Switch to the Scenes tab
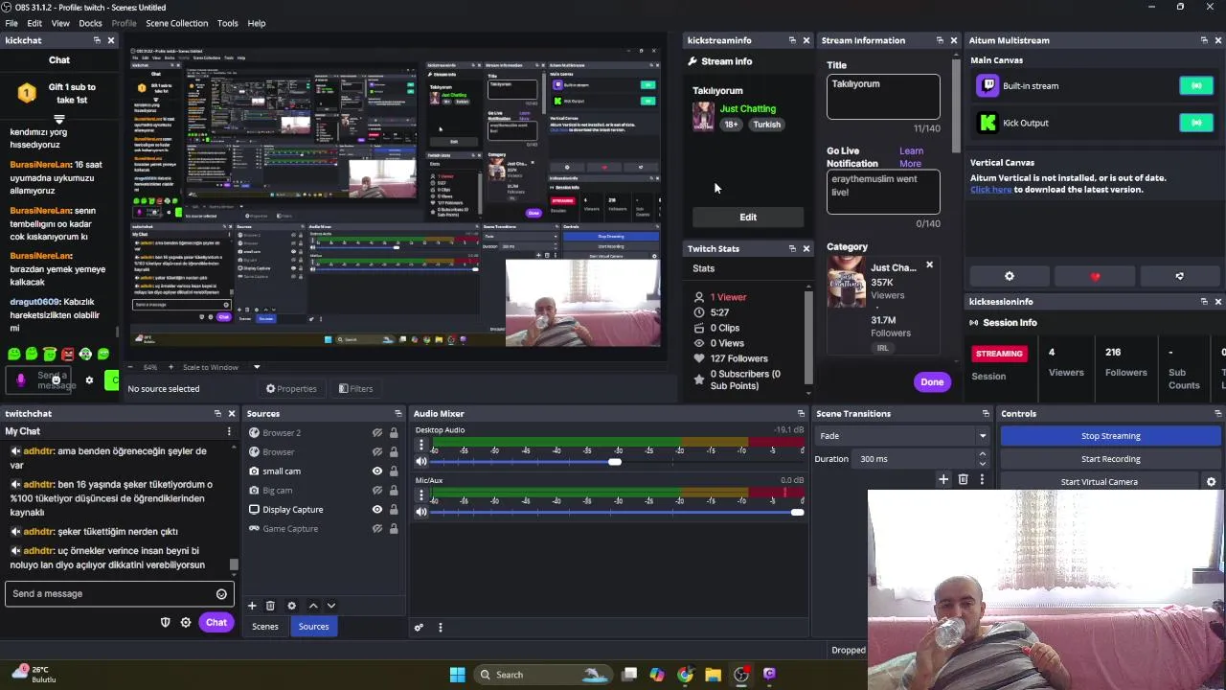 265,627
